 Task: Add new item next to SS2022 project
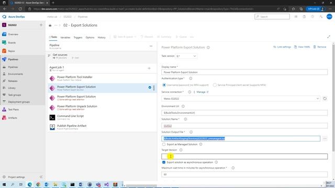[41, 25]
